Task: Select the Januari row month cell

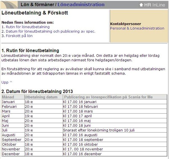Action: pyautogui.click(x=13, y=102)
